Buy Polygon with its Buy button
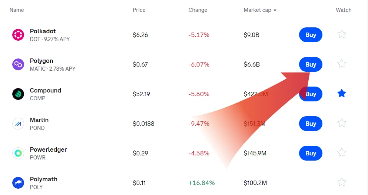Viewport: 368px width, 195px height. pyautogui.click(x=311, y=64)
